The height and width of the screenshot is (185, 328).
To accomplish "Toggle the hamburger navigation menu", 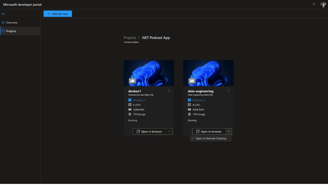I will pos(3,14).
